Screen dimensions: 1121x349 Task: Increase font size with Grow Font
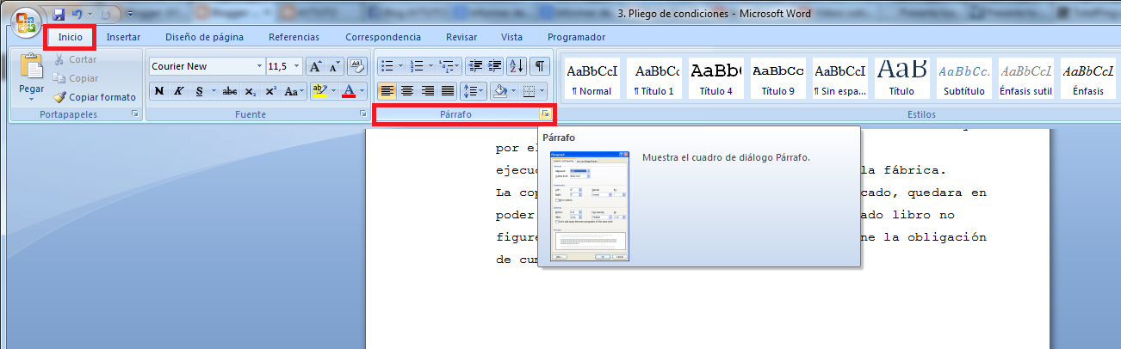315,66
